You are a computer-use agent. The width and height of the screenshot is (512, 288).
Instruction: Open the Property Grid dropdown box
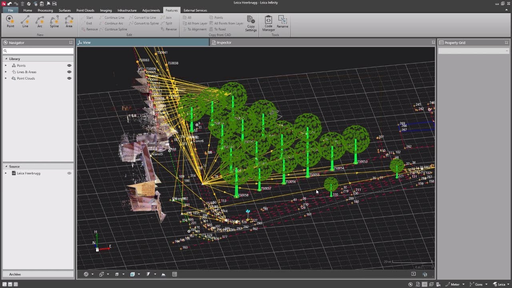click(x=474, y=51)
